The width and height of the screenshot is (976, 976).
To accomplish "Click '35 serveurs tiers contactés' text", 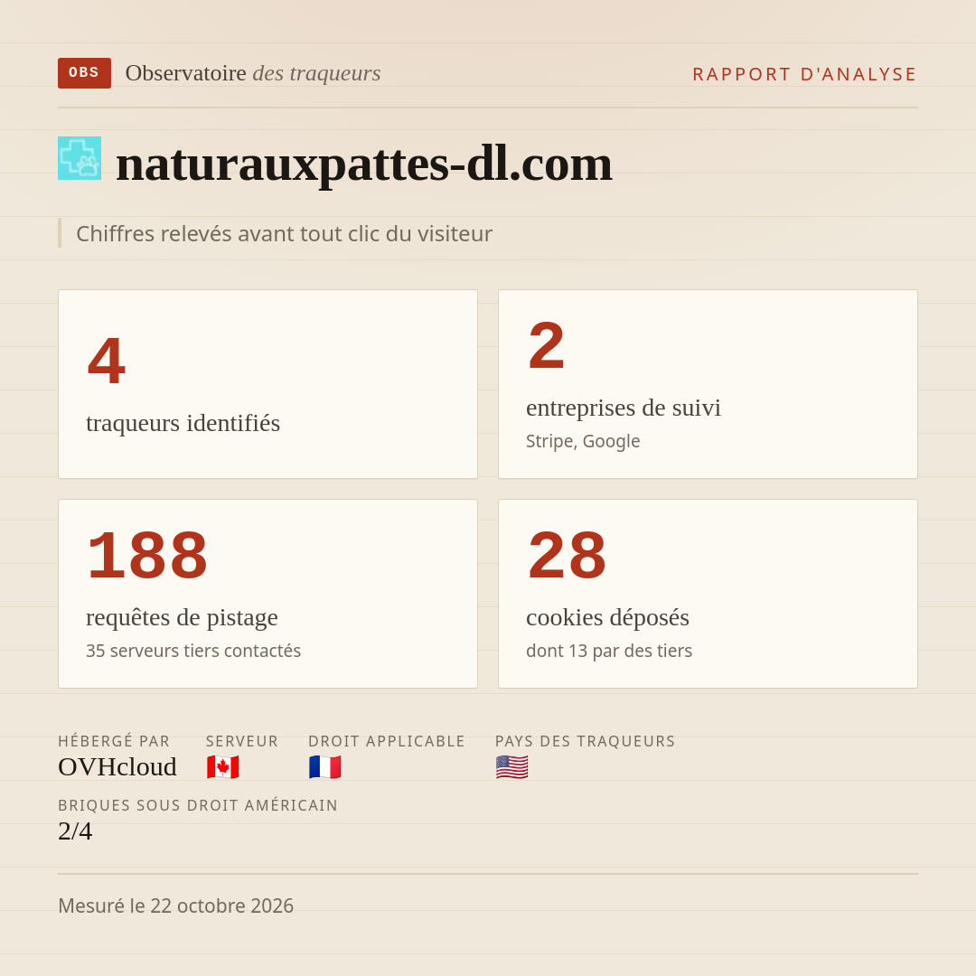I will pyautogui.click(x=193, y=651).
